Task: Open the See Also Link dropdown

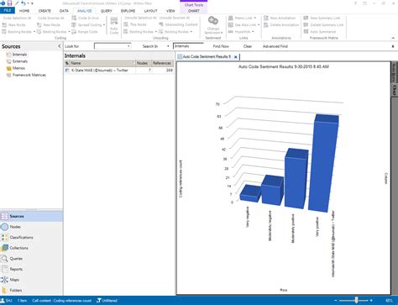Action: (259, 25)
